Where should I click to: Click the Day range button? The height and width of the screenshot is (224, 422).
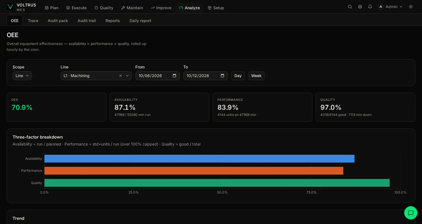(x=238, y=76)
